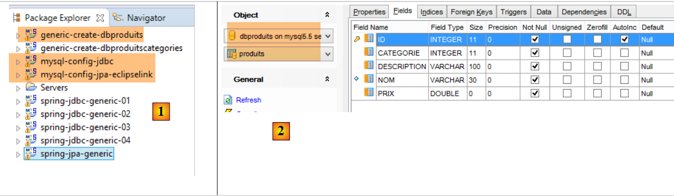
Task: Select the DESCRIPTION field row
Action: [512, 66]
